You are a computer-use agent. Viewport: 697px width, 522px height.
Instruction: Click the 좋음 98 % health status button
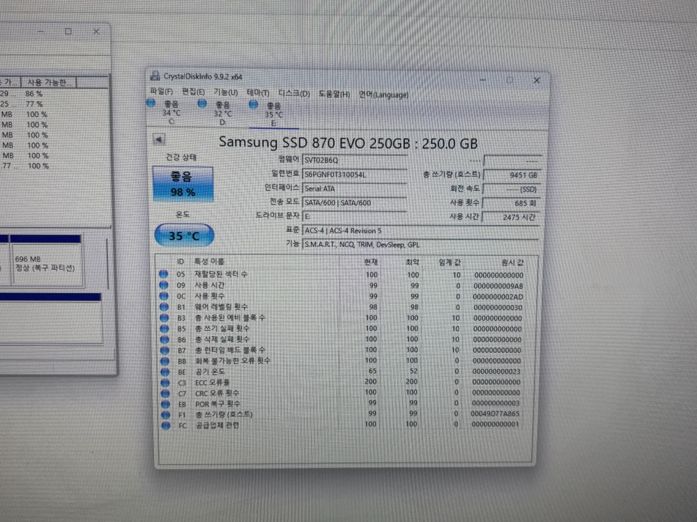[x=183, y=184]
